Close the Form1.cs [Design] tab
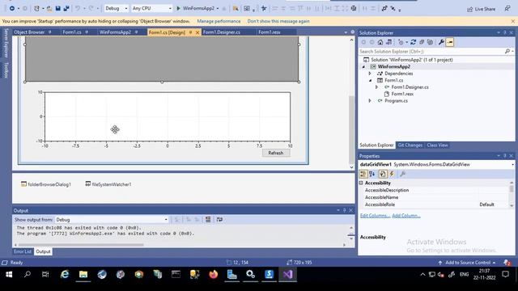Viewport: 518px width, 291px height. 197,32
